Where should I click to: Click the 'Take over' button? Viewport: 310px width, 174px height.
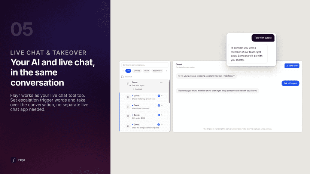click(292, 66)
